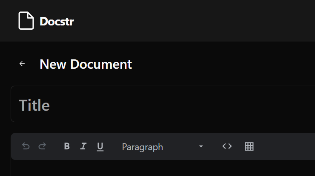Insert a table using the grid icon
This screenshot has height=176, width=315.
tap(249, 146)
